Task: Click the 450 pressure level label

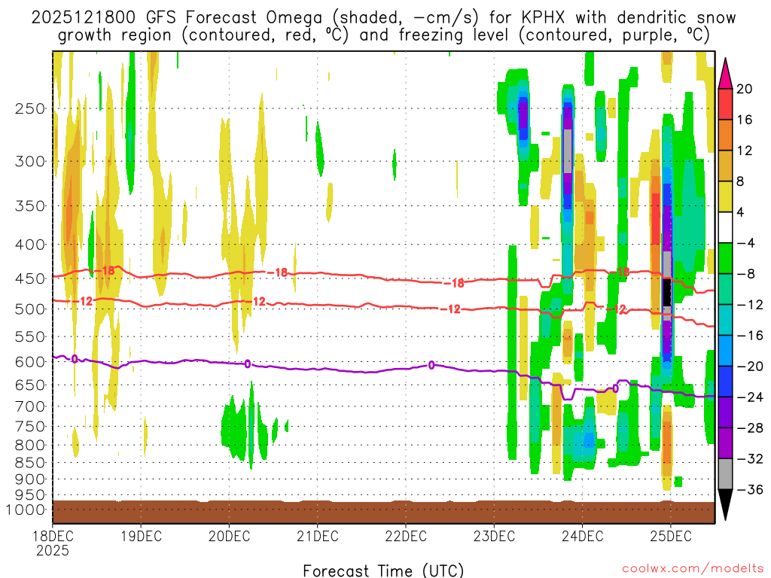Action: point(30,278)
